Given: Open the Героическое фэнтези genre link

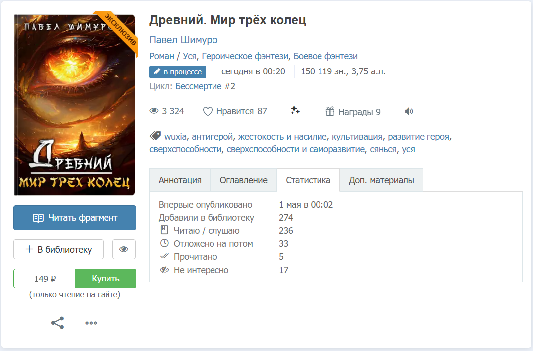Looking at the screenshot, I should (x=245, y=56).
